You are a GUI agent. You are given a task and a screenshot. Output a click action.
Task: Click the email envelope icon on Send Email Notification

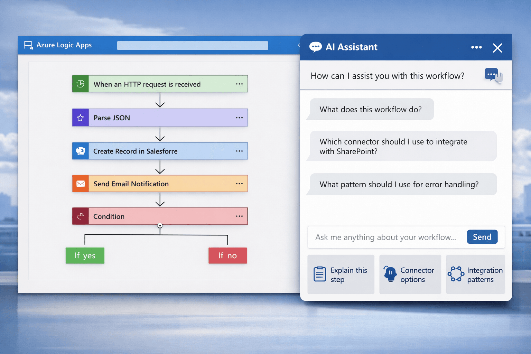pos(80,184)
